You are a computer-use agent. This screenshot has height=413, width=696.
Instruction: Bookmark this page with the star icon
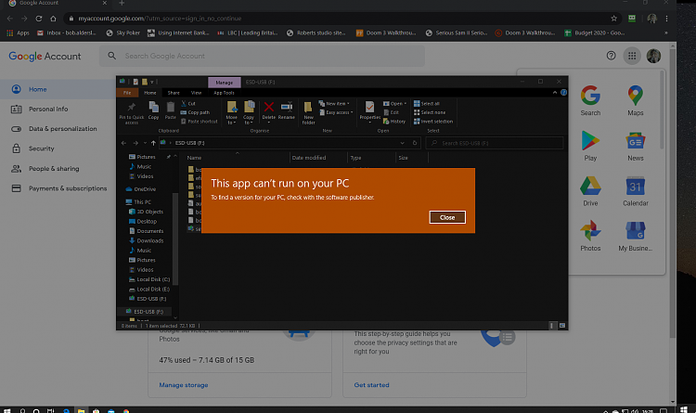point(614,19)
